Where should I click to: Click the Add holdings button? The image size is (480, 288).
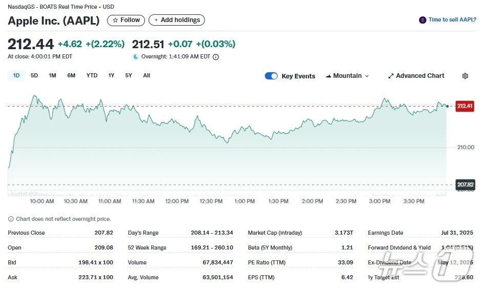(x=177, y=20)
